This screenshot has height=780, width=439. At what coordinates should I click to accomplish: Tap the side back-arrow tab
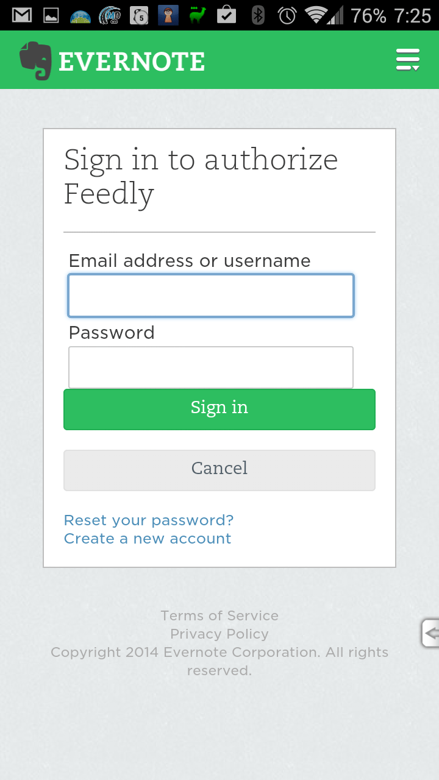point(430,634)
